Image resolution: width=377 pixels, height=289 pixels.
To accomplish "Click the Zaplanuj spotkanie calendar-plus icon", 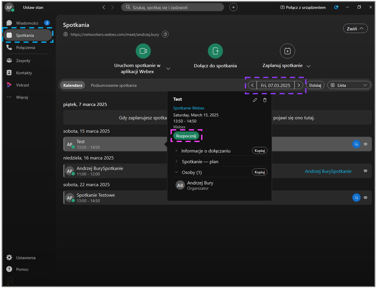I will [288, 51].
